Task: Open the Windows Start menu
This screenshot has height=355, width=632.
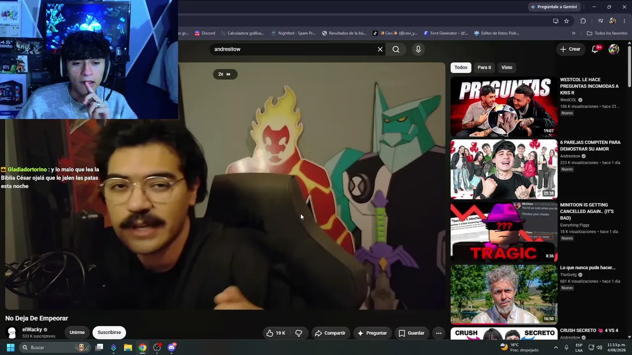Action: [x=10, y=348]
